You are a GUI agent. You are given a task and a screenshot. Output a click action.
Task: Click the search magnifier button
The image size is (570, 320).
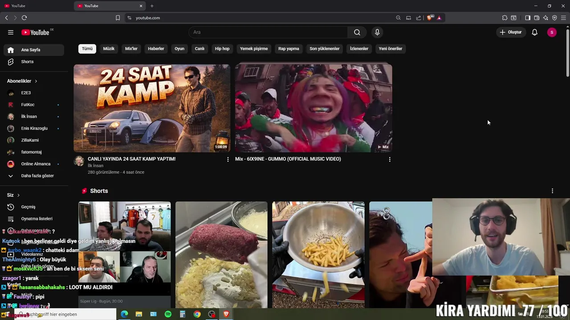(357, 32)
